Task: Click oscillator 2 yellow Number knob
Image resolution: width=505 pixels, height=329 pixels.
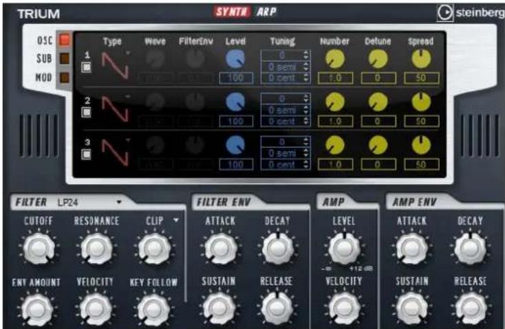Action: (335, 102)
